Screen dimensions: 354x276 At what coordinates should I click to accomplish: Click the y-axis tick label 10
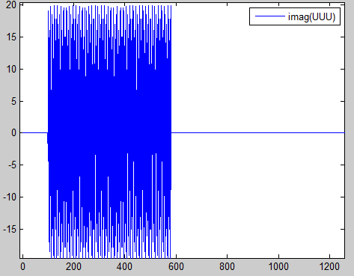(x=11, y=69)
